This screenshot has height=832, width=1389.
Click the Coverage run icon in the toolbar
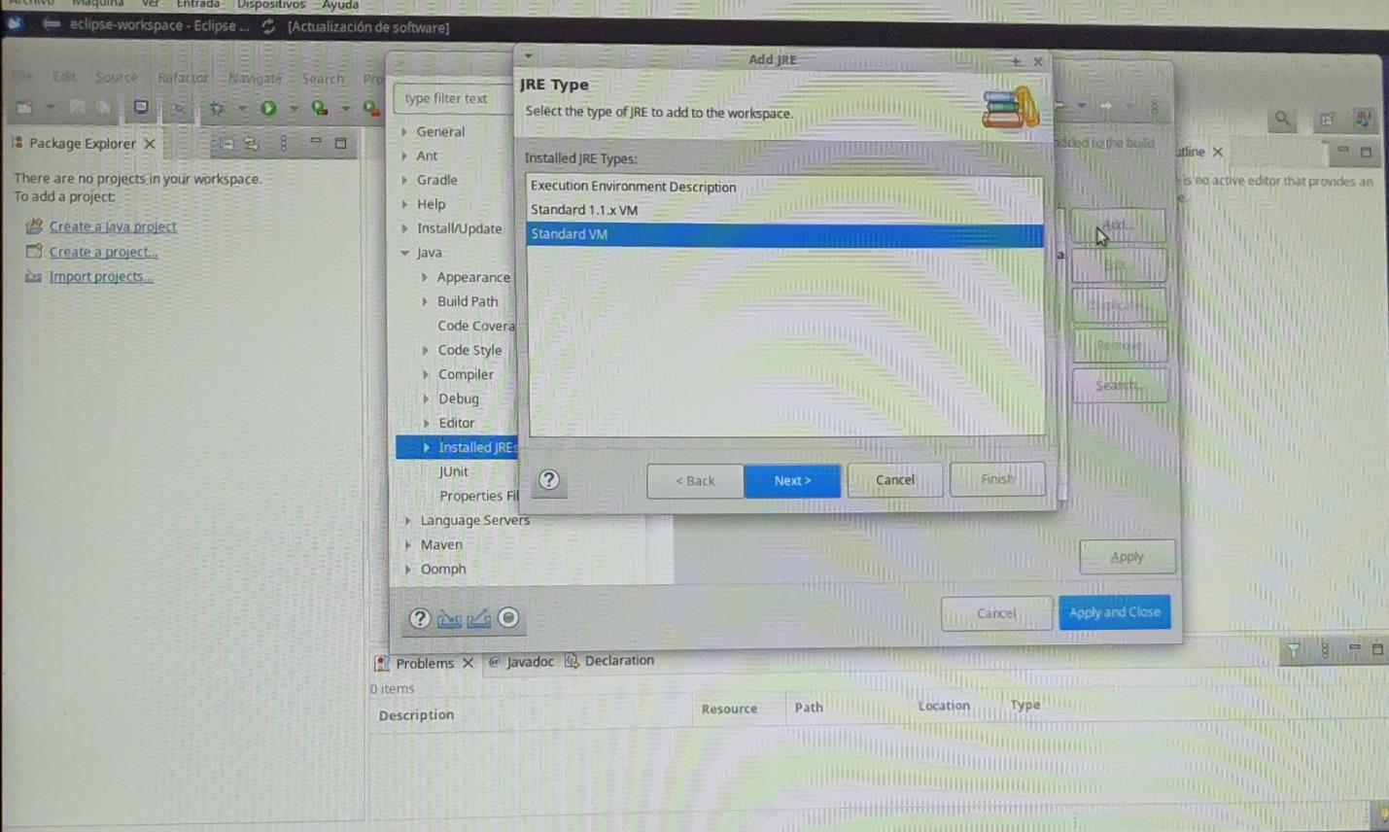(319, 108)
